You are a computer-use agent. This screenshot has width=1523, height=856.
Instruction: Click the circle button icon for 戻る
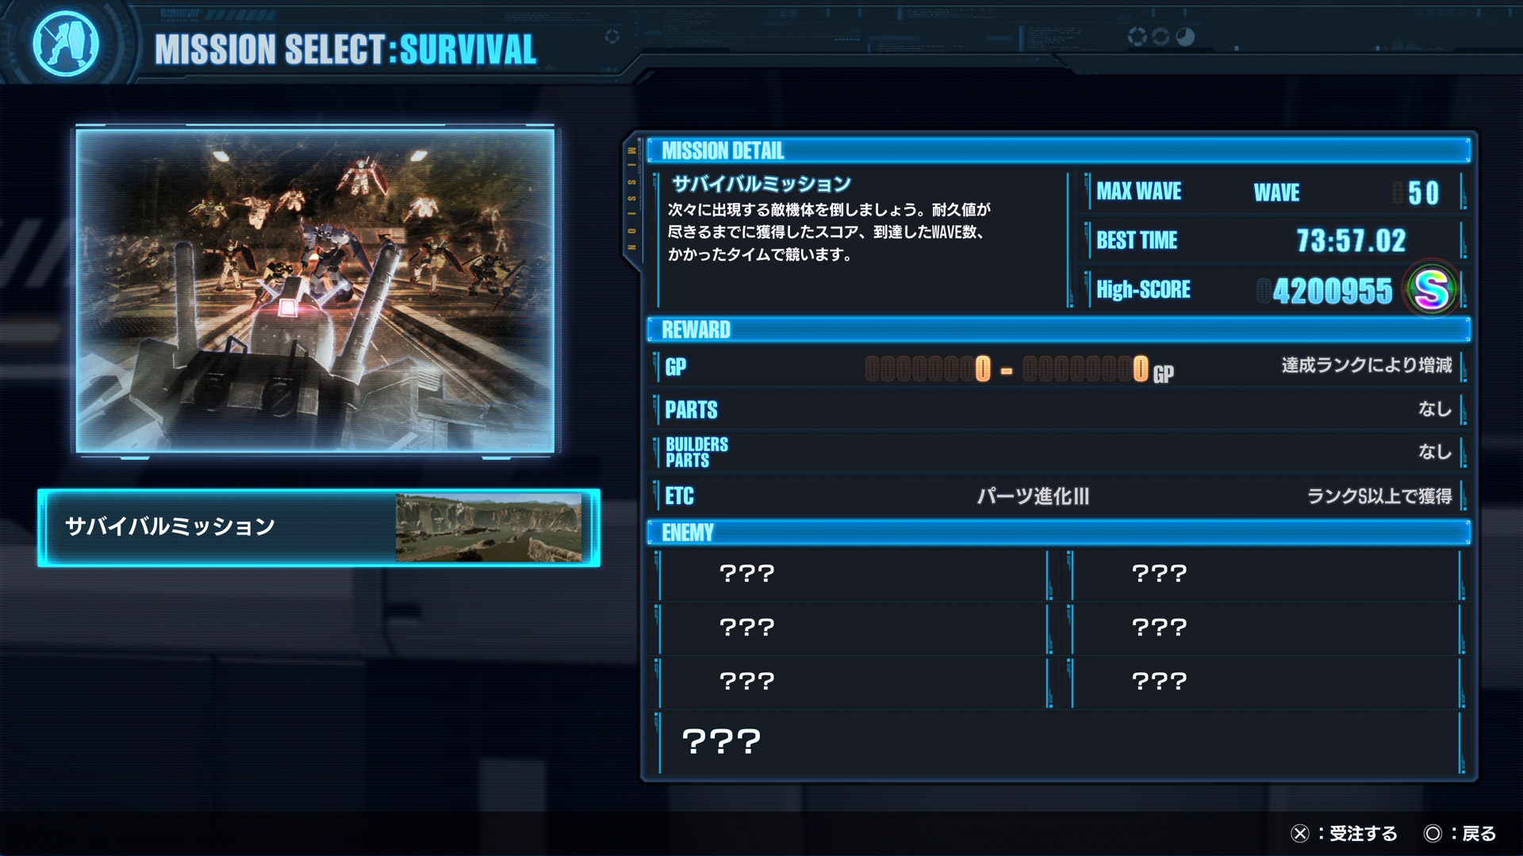point(1433,834)
